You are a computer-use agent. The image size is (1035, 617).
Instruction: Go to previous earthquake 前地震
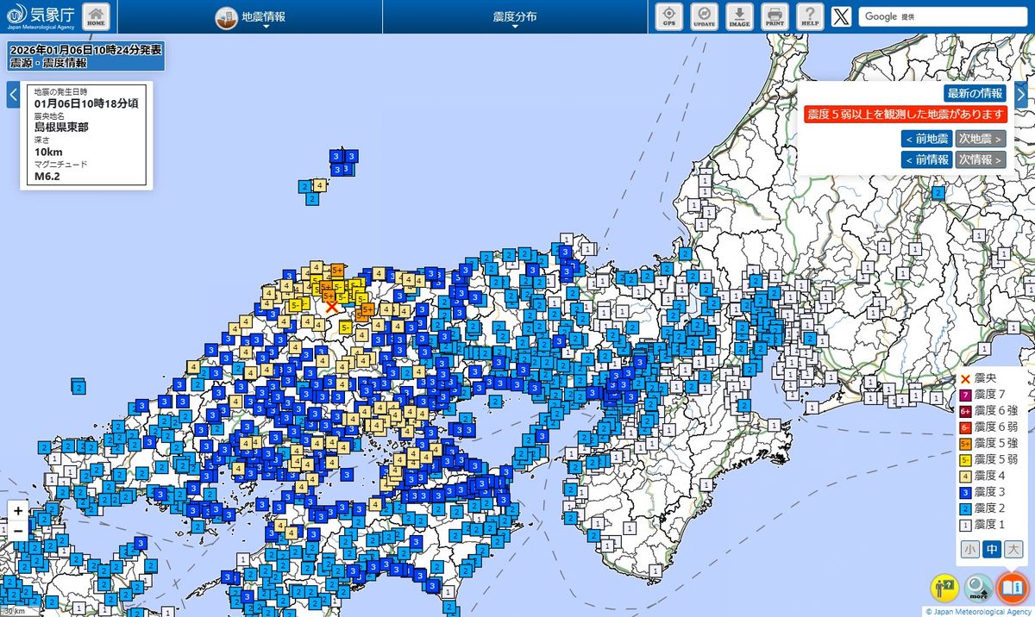click(x=926, y=139)
